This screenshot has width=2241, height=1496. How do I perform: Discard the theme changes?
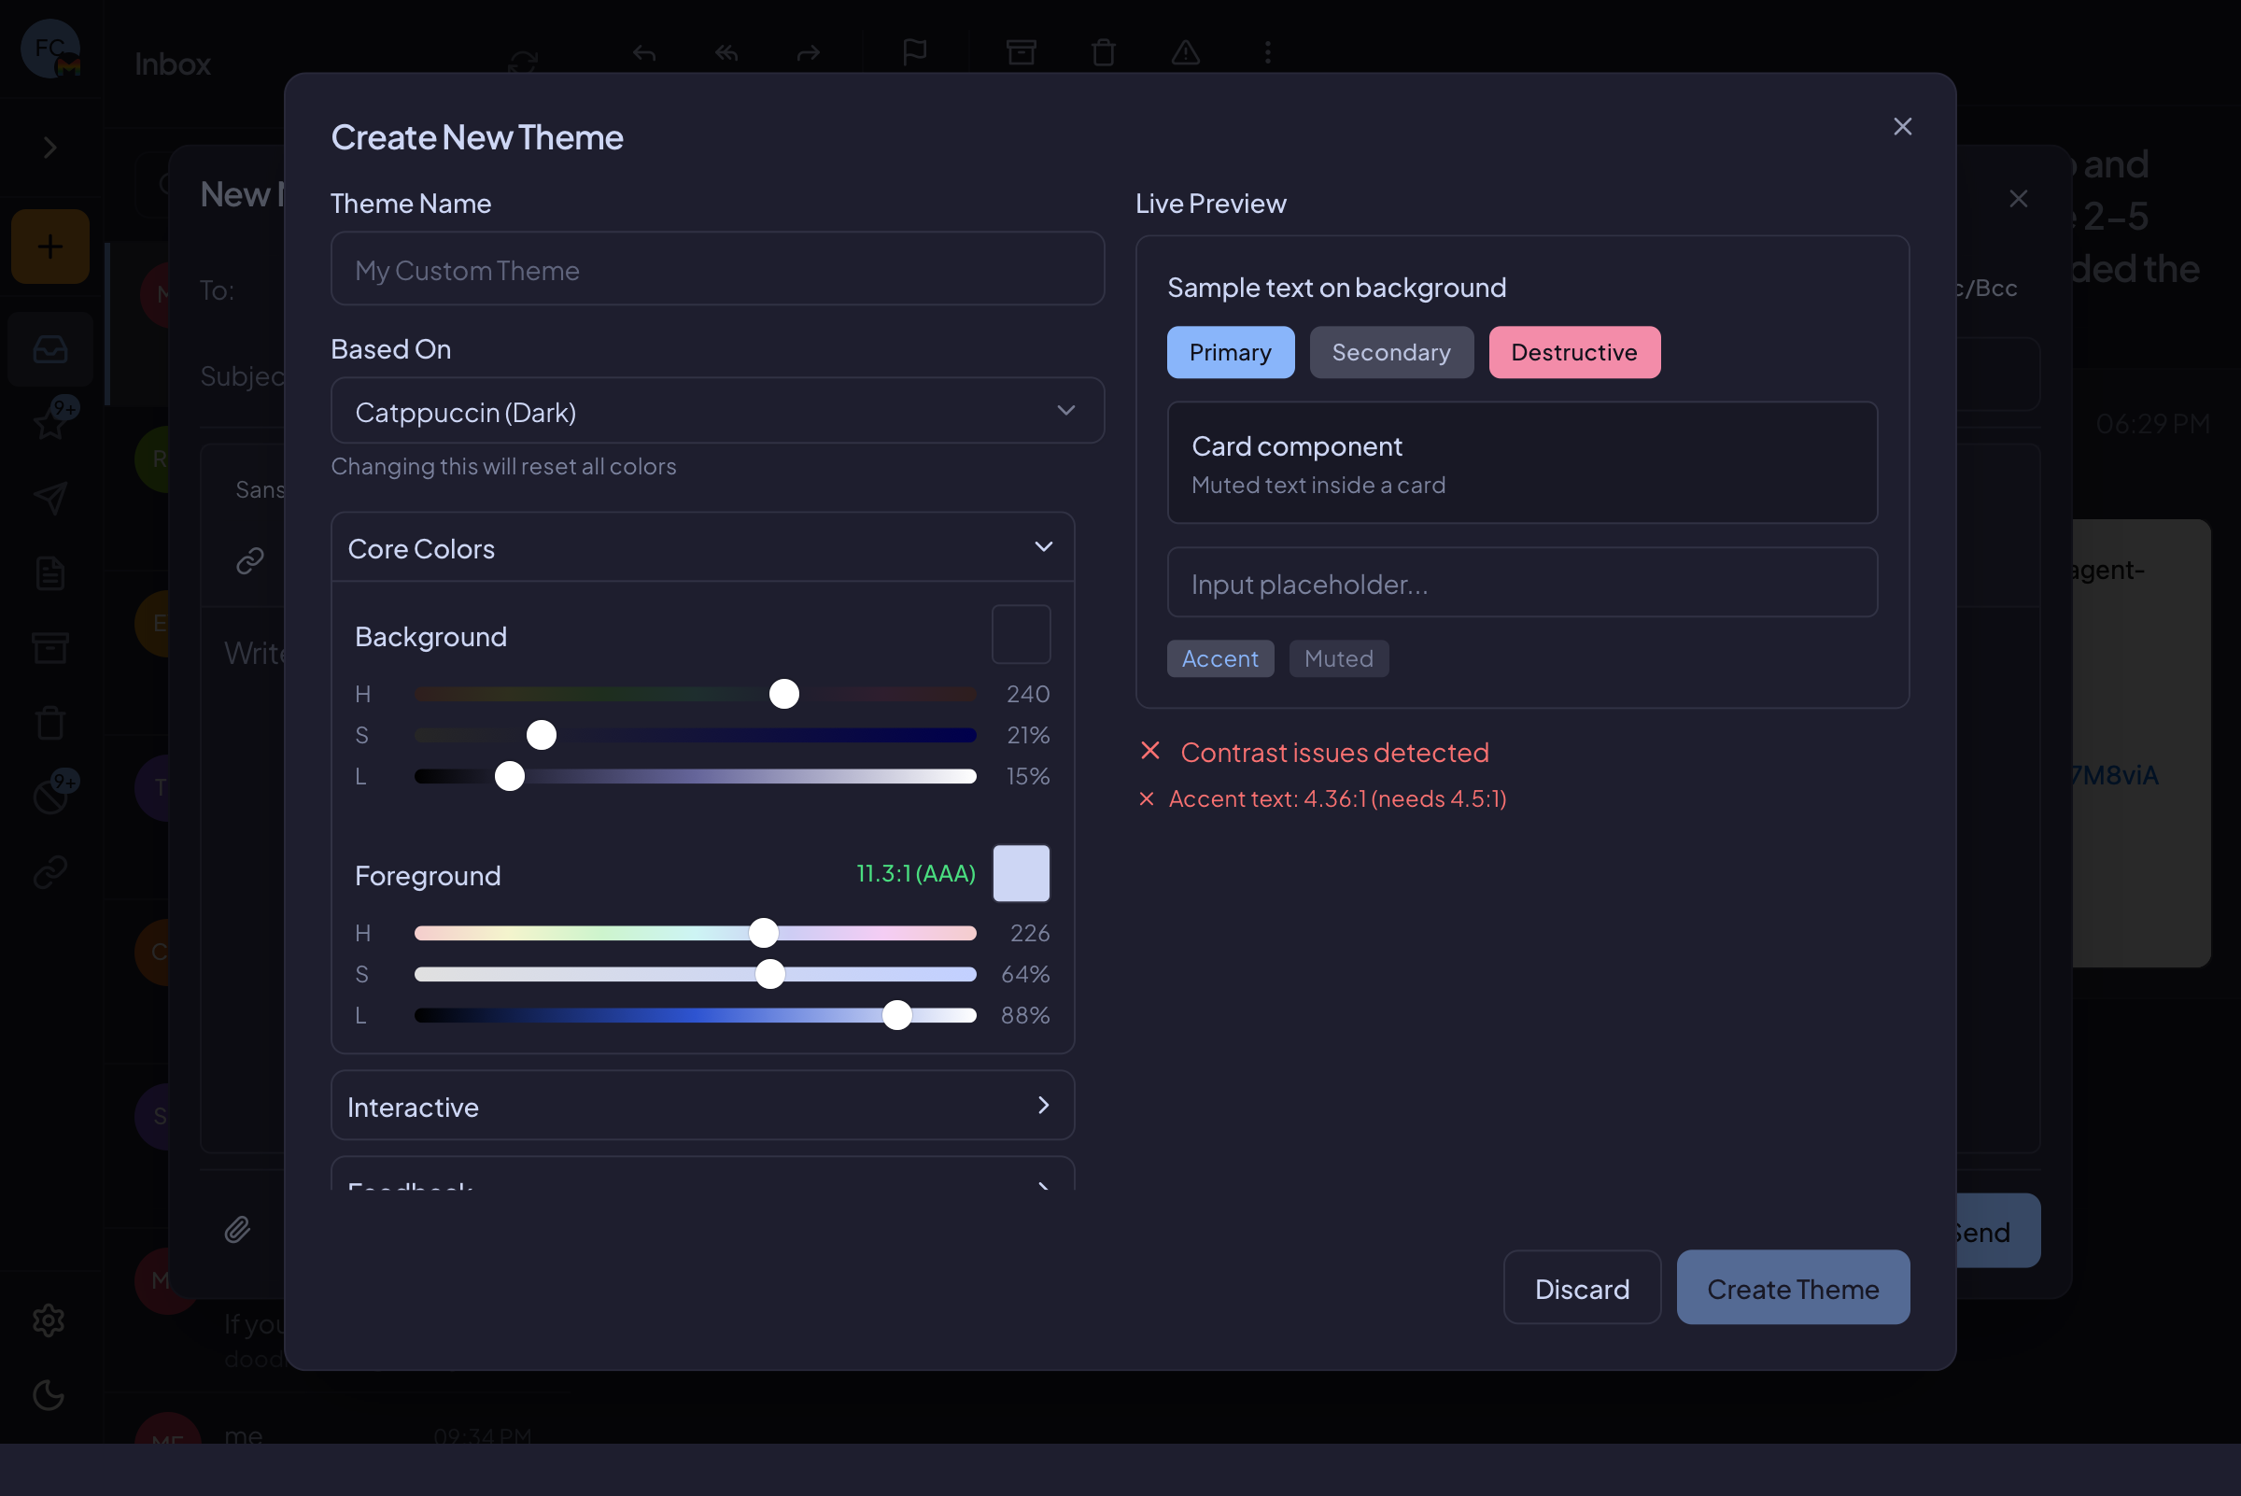1582,1288
